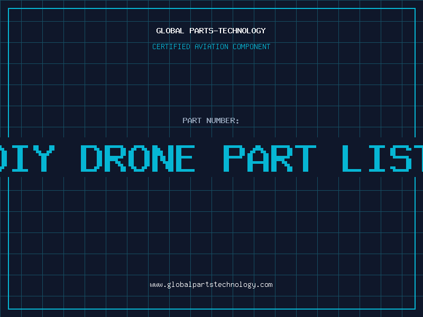
Task: Click the GLOBAL PARTS-TECHNOLOGY heading
Action: 211,31
